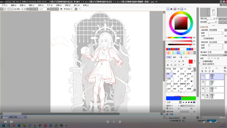Open the brush mode 正常 dropdown
This screenshot has height=128, width=227.
(174, 102)
